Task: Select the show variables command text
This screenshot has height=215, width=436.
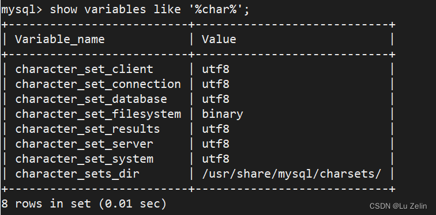Action: coord(150,10)
